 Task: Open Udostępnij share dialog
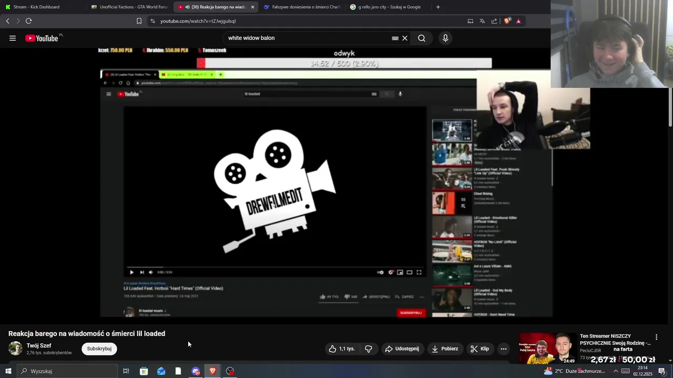[402, 349]
